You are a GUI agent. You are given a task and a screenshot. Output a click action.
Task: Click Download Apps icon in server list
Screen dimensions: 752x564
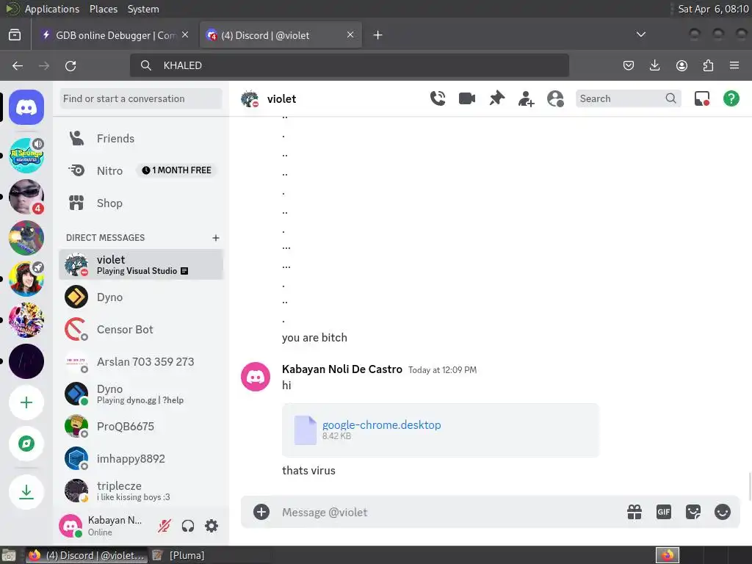point(26,491)
